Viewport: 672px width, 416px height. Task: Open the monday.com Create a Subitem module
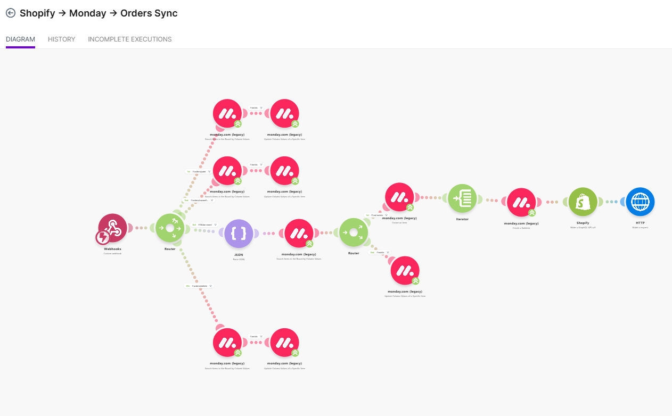click(522, 203)
